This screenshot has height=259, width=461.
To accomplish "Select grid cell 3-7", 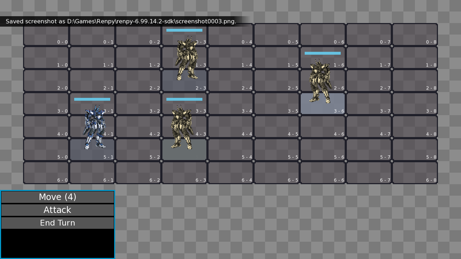I will (x=369, y=104).
